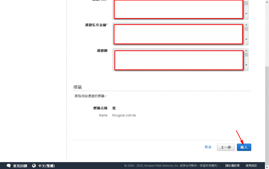Cancel with the 取消 link

(x=208, y=147)
